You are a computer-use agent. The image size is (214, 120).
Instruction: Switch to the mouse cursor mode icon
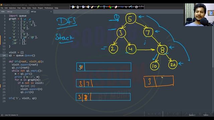click(126, 7)
